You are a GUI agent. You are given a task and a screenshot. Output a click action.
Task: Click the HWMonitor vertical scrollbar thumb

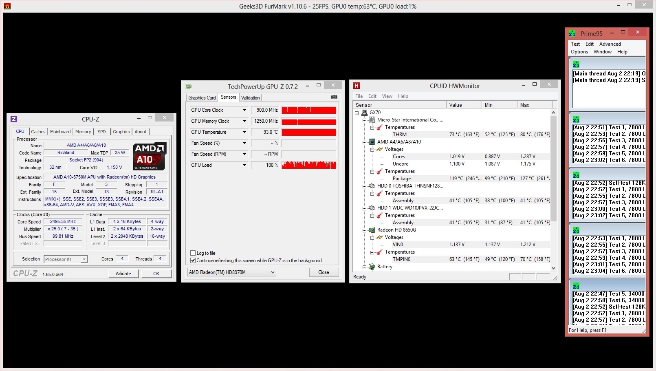(553, 168)
